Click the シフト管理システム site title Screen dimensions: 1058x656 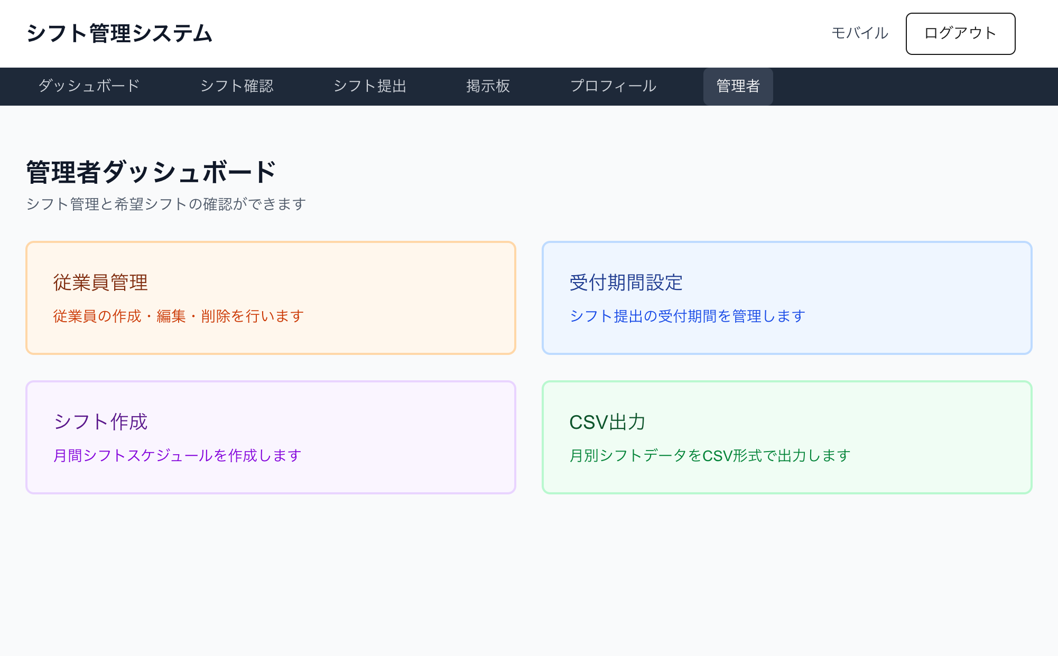tap(119, 34)
